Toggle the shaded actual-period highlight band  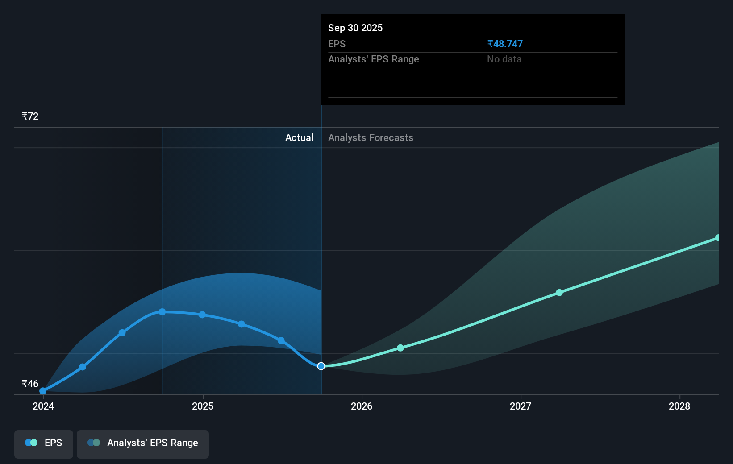tap(241, 223)
